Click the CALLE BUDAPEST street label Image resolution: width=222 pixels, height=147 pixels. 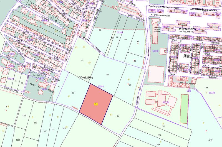tap(136, 18)
